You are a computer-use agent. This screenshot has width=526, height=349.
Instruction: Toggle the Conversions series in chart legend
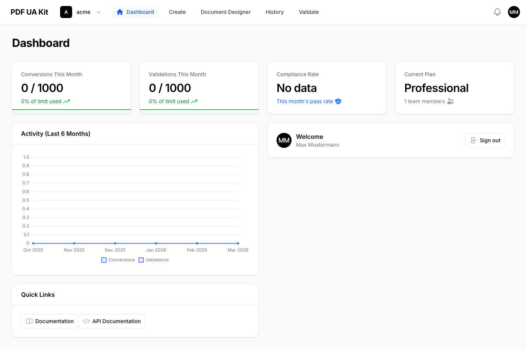(118, 260)
